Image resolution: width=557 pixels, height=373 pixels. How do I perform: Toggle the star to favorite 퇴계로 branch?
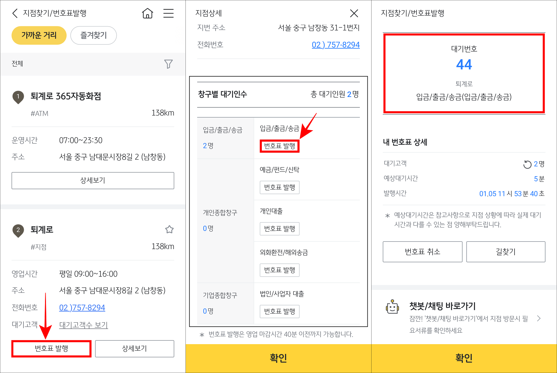coord(169,229)
